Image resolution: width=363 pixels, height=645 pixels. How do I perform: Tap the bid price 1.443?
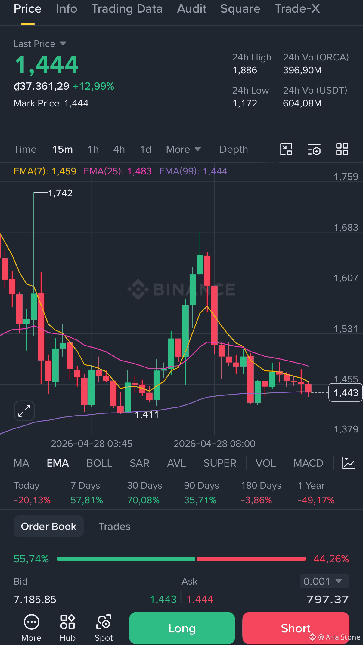click(x=163, y=599)
